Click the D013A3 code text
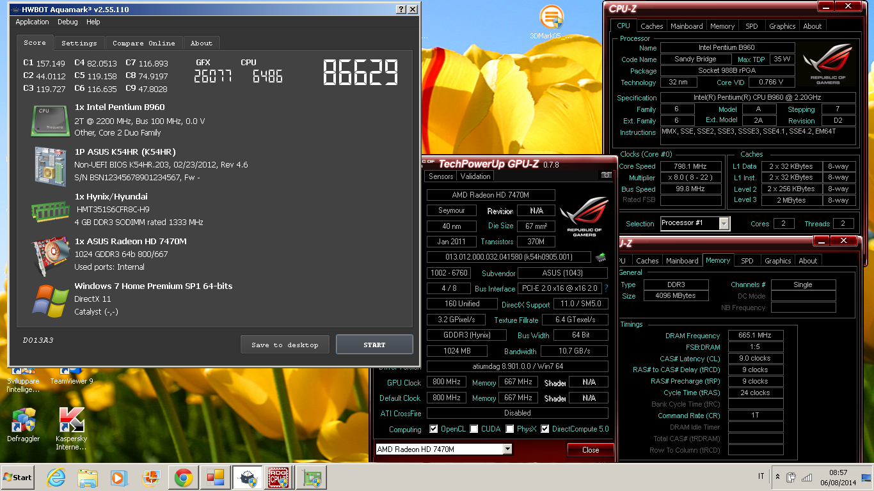Image resolution: width=874 pixels, height=491 pixels. coord(38,340)
